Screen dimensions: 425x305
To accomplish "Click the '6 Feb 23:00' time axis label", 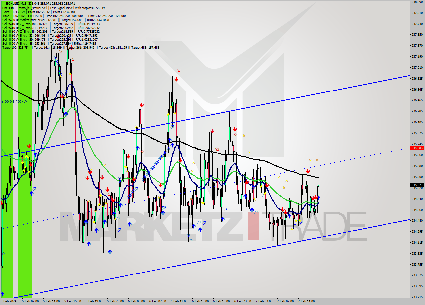I will pyautogui.click(x=243, y=301).
